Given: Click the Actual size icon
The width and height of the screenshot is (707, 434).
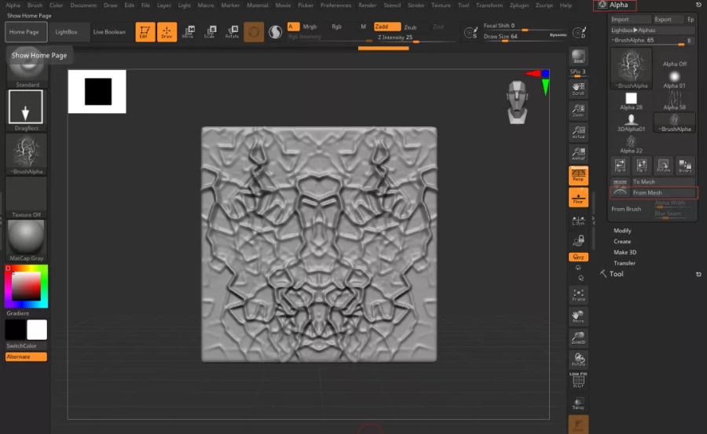Looking at the screenshot, I should point(578,132).
